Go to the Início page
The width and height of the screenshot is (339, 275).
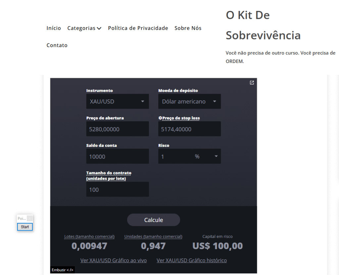[x=54, y=28]
